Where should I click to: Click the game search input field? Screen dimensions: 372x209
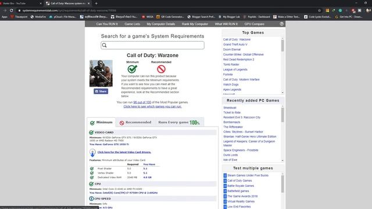(152, 45)
